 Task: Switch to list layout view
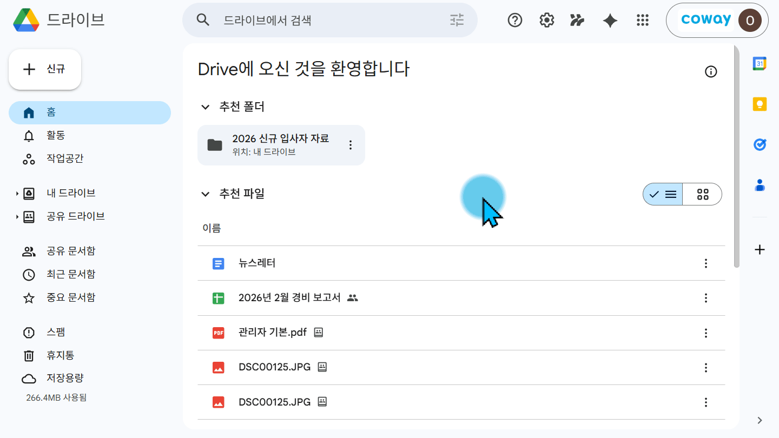(663, 194)
